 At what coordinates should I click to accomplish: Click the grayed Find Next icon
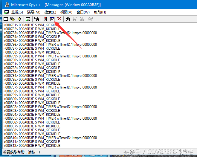pos(74,19)
